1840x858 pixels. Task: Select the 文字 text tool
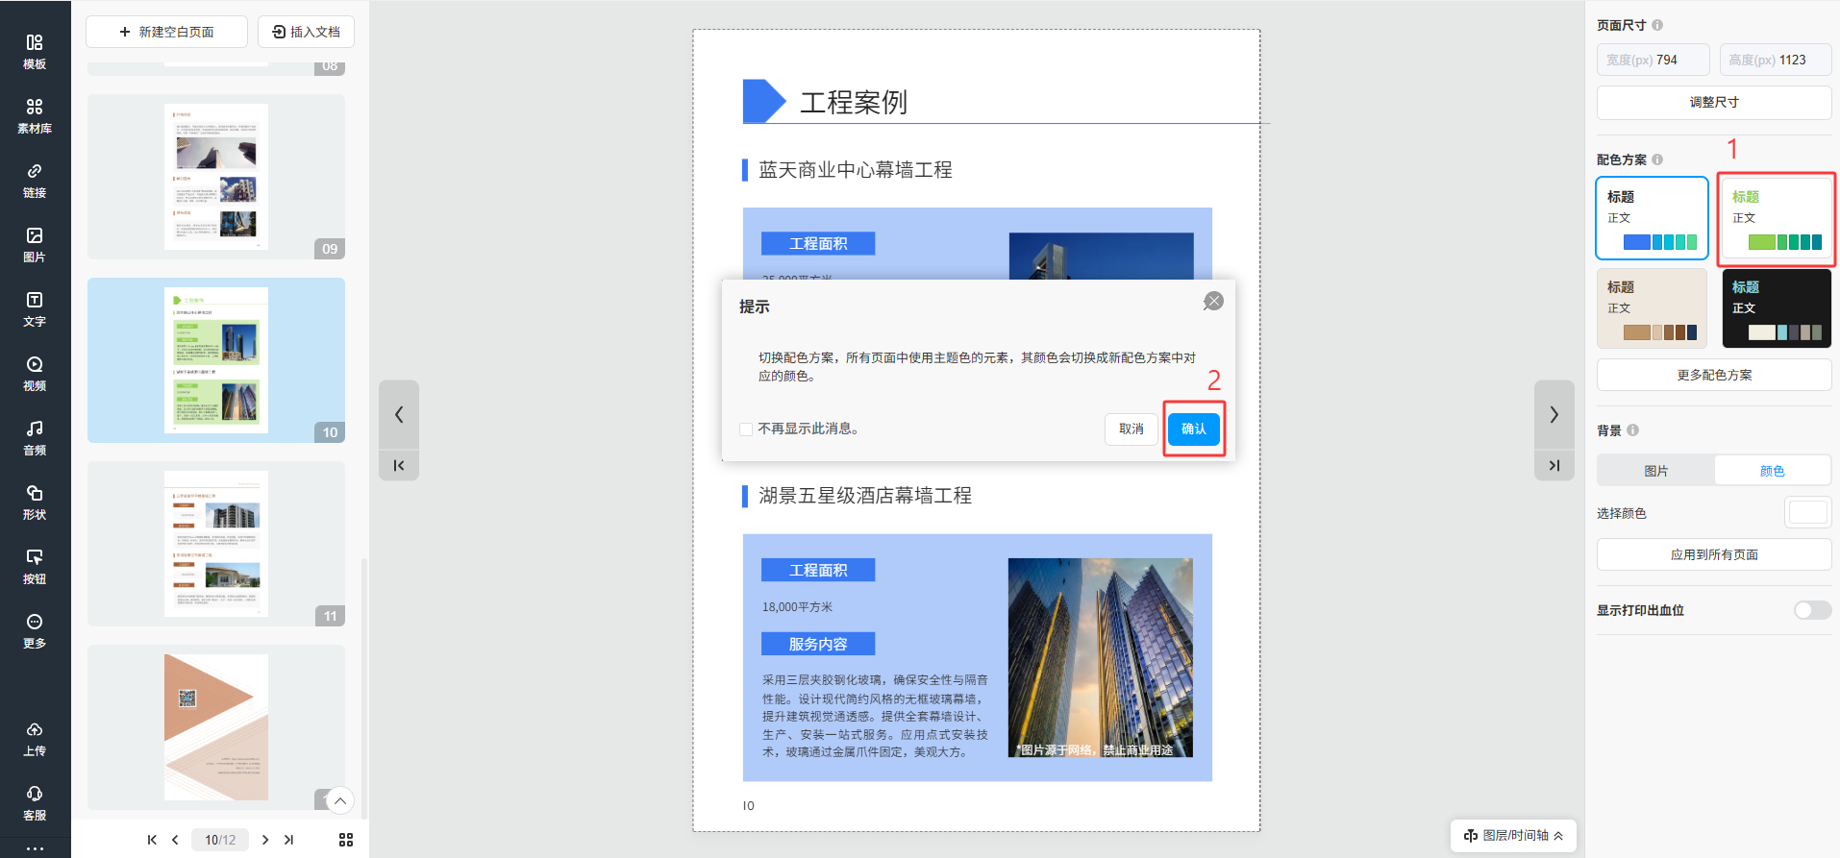[x=35, y=309]
